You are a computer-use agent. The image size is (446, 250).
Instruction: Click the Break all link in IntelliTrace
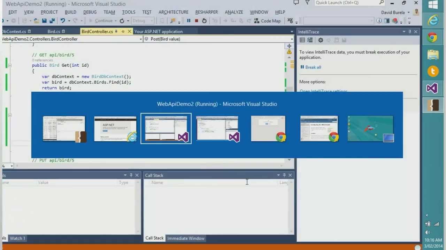313,67
